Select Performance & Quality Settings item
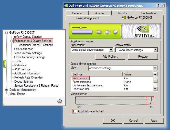 33,41
